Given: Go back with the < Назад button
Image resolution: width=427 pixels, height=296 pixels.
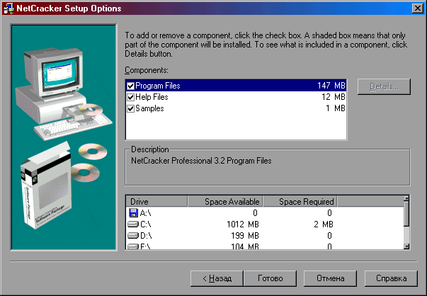Looking at the screenshot, I should pyautogui.click(x=217, y=278).
